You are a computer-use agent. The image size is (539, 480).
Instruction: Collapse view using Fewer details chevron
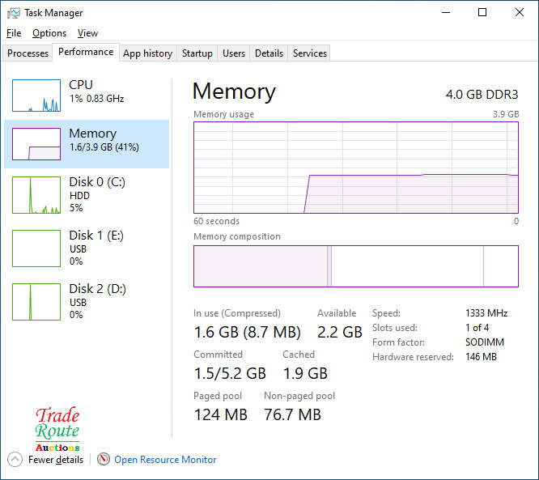[15, 459]
